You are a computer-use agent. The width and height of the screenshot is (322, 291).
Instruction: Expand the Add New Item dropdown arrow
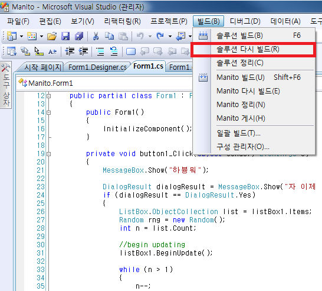[x=41, y=37]
